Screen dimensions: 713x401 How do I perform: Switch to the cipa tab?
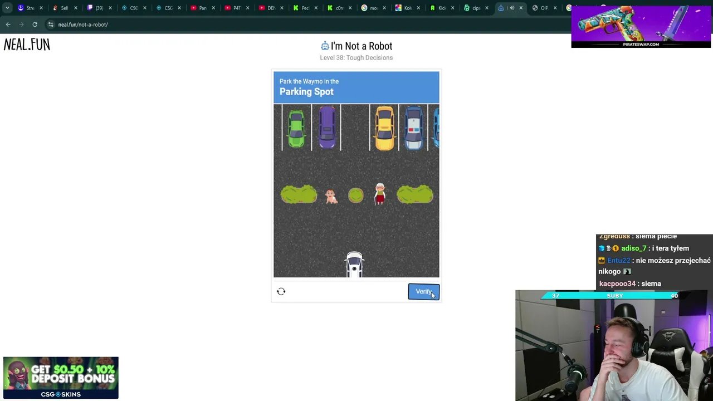pyautogui.click(x=477, y=8)
